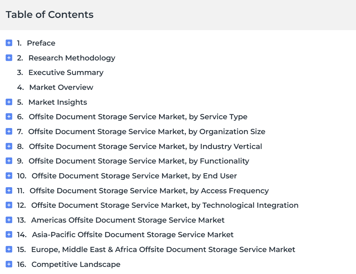Expand the Market Insights plus icon
356x274 pixels.
[x=9, y=102]
